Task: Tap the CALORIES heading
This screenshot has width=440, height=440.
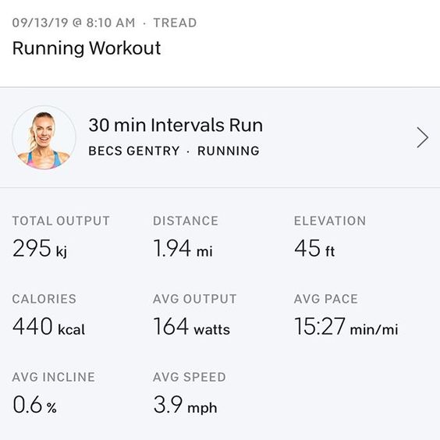Action: point(44,299)
